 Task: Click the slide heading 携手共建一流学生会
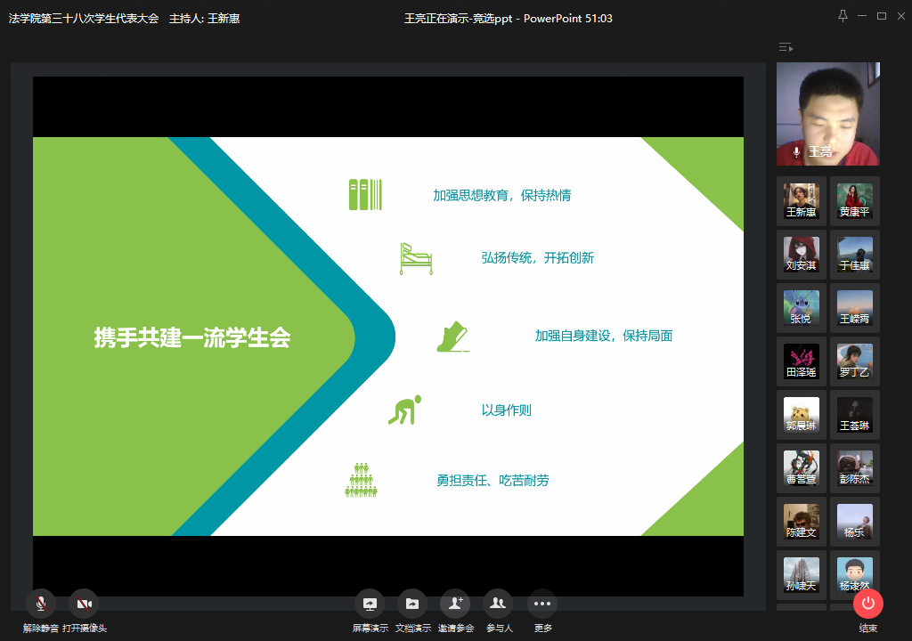point(192,337)
